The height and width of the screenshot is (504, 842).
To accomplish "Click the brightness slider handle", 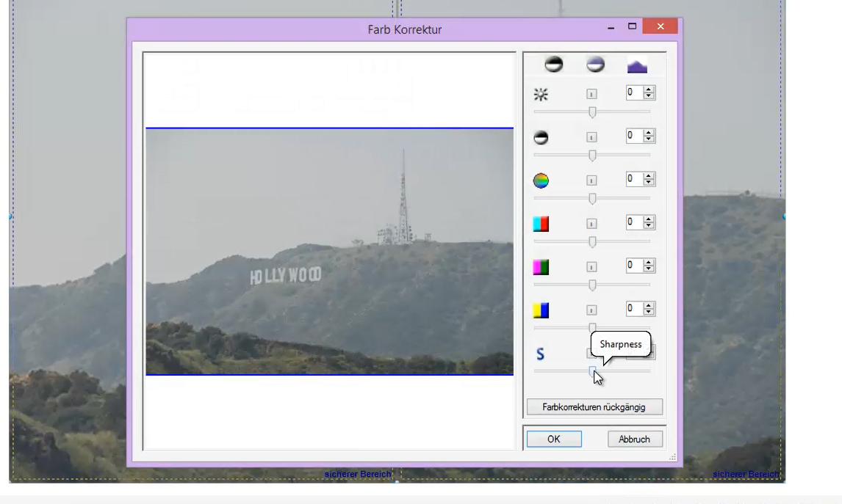I will [x=592, y=112].
